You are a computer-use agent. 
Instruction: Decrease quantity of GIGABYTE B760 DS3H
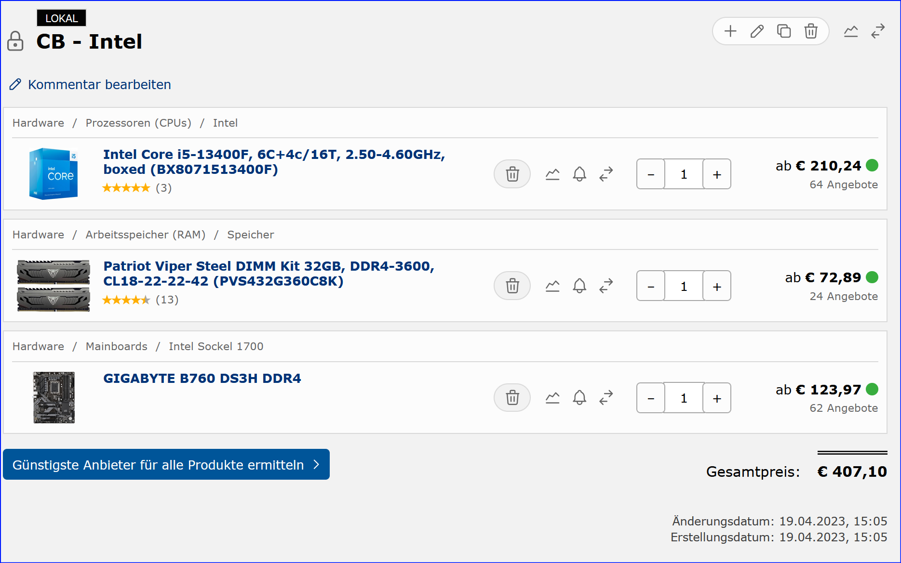click(x=651, y=398)
